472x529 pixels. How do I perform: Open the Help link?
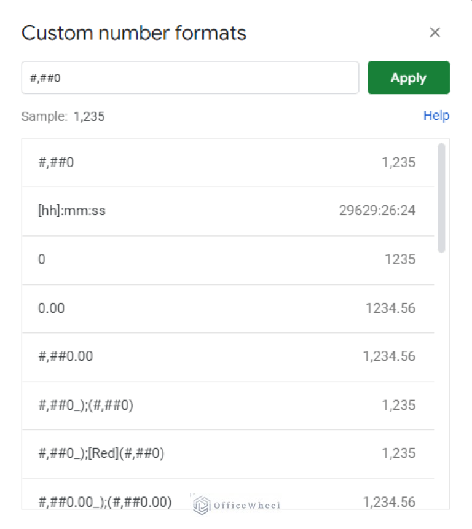click(436, 116)
